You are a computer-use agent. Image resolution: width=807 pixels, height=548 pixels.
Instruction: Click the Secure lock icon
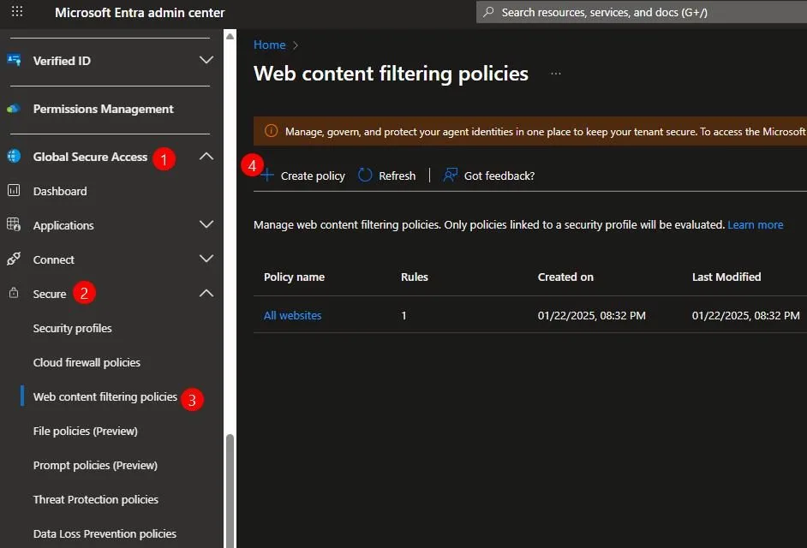pos(14,293)
